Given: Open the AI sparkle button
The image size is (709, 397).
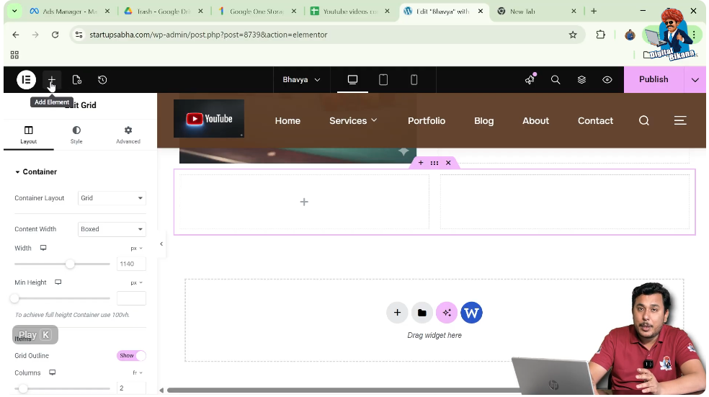Looking at the screenshot, I should pos(447,313).
